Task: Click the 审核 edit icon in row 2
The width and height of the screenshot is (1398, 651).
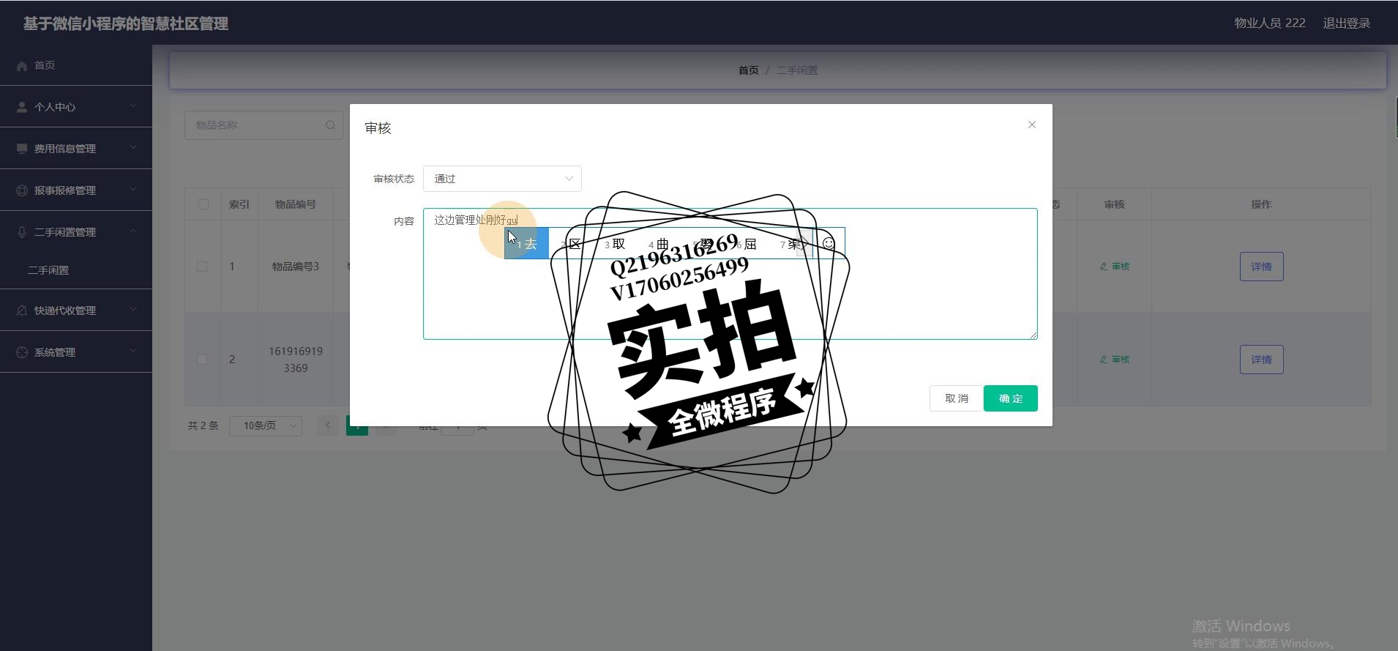Action: [1104, 360]
